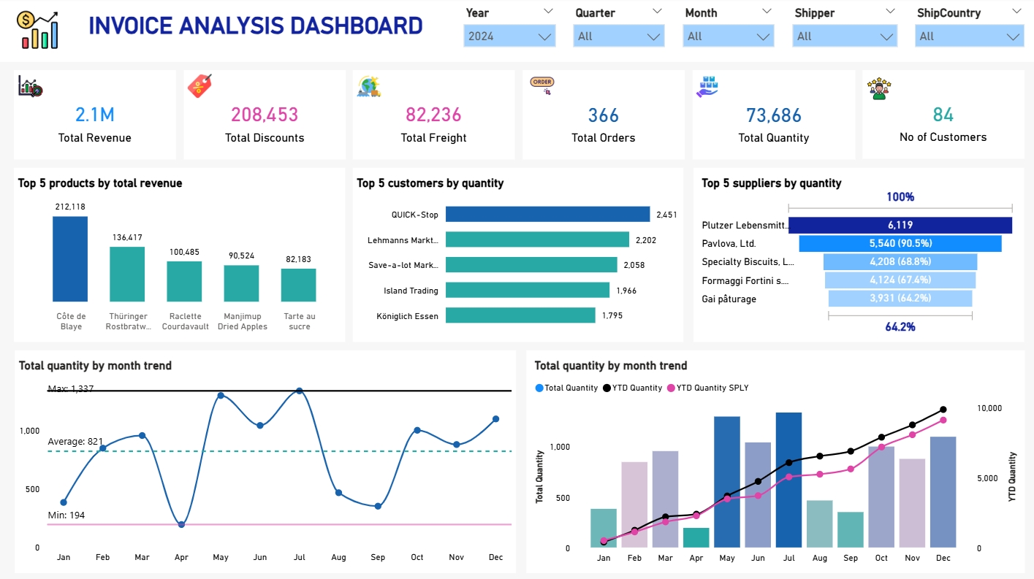1034x579 pixels.
Task: Select the Tarte au sucre revenue bar
Action: coord(298,285)
